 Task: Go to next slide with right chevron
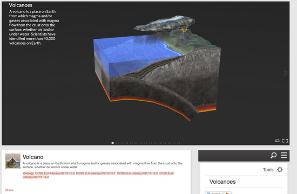(x=286, y=73)
